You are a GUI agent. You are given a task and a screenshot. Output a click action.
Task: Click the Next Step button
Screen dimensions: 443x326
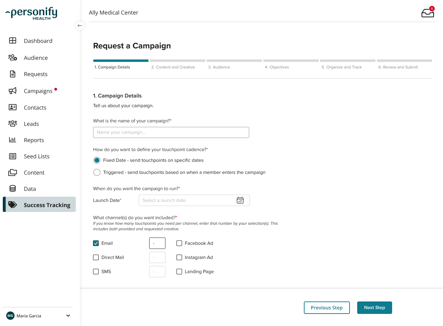click(x=374, y=308)
